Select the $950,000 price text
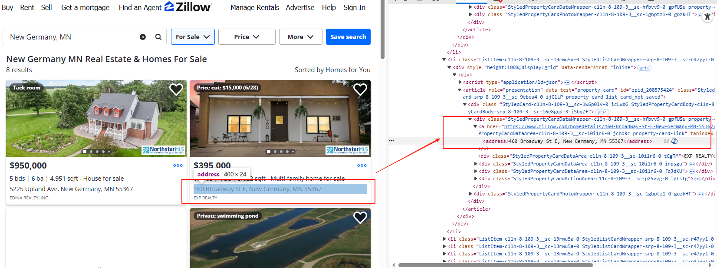717x268 pixels. (x=28, y=165)
